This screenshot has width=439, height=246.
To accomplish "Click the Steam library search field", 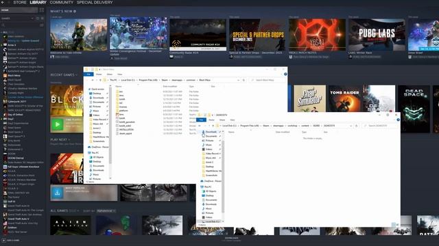I will pos(20,25).
